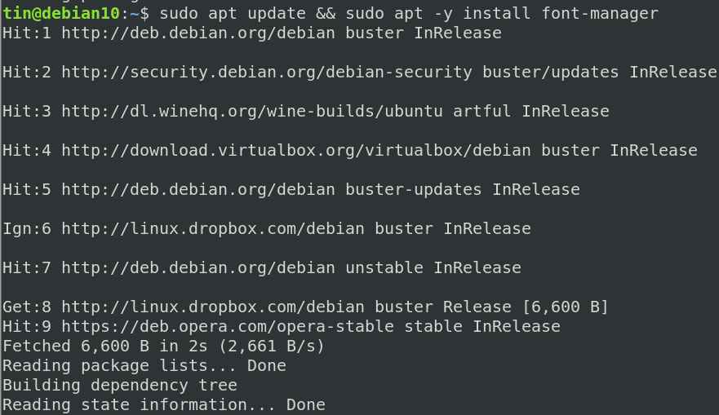Open the security.debian.org URL
This screenshot has height=415, width=719.
(266, 73)
